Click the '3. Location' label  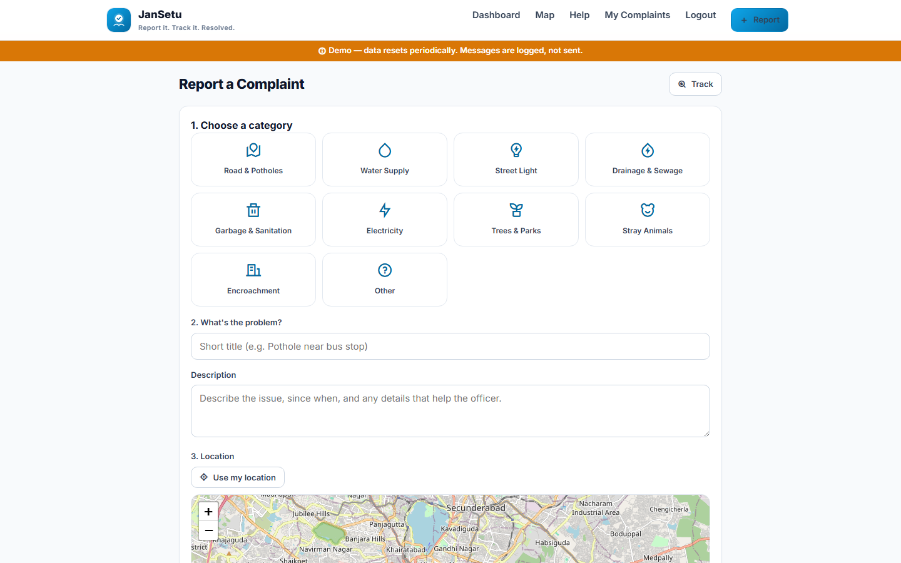point(213,456)
